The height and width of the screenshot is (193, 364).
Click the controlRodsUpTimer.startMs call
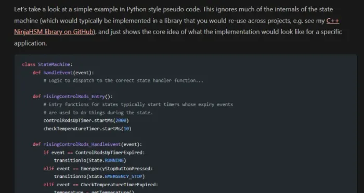coord(86,120)
